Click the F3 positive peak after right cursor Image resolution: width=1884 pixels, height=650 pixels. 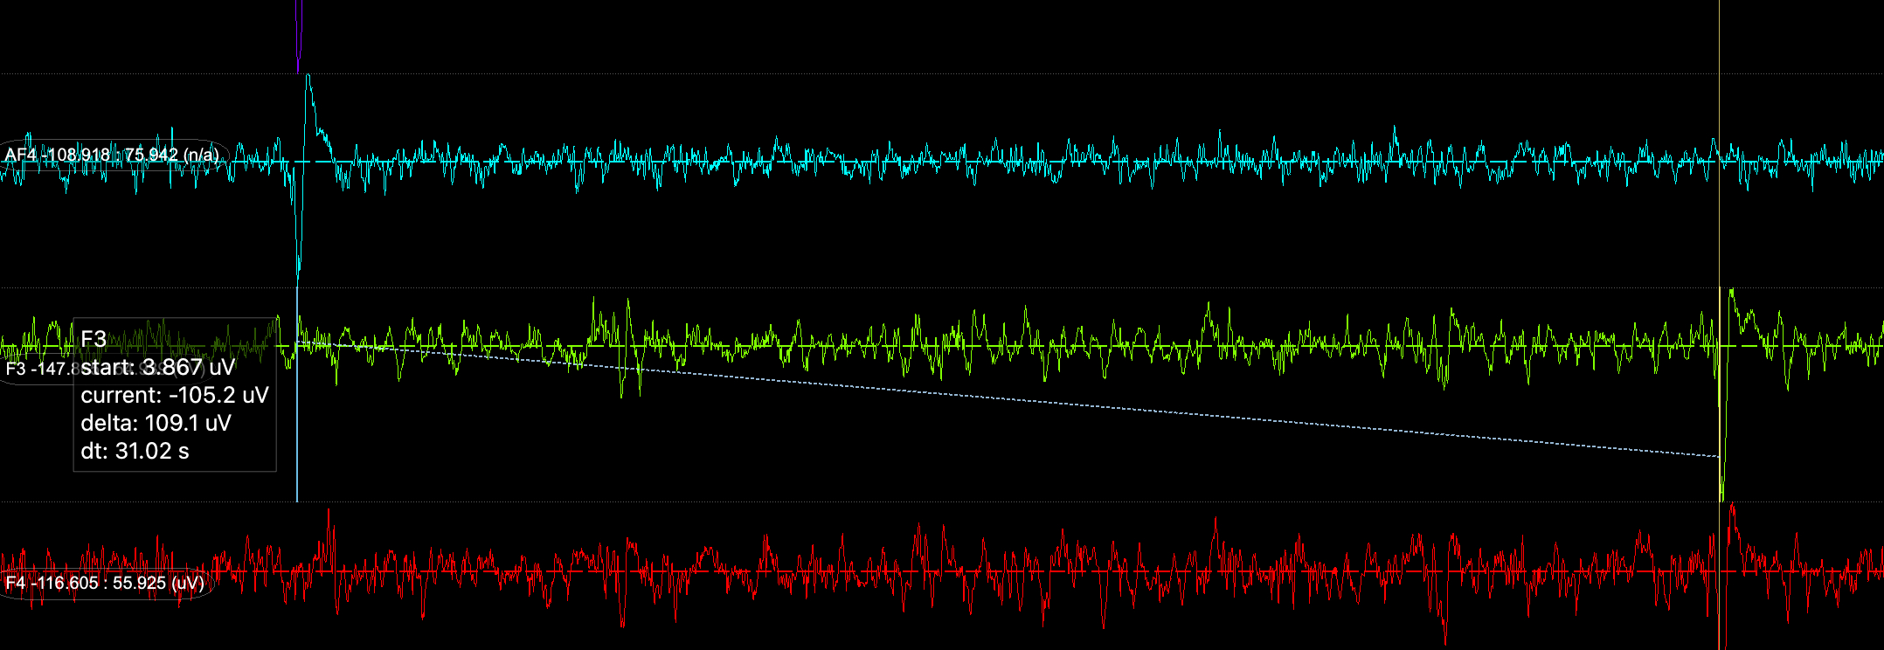point(1732,291)
